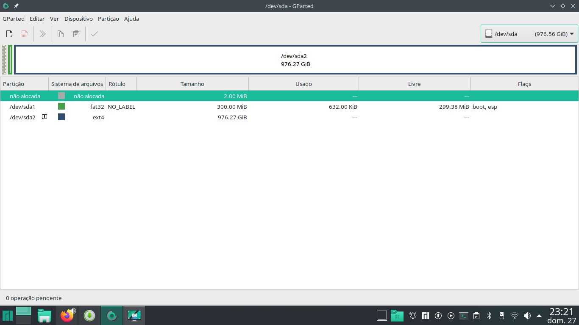Sort by the Flags column header
The width and height of the screenshot is (579, 325).
click(524, 84)
